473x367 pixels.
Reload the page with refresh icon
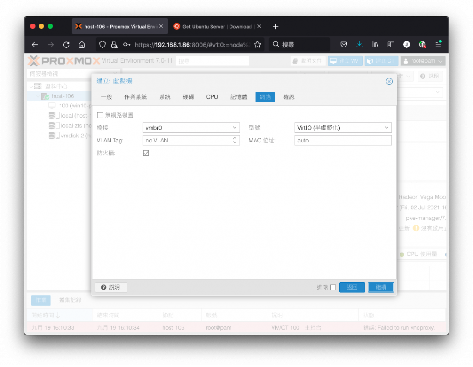tap(67, 45)
